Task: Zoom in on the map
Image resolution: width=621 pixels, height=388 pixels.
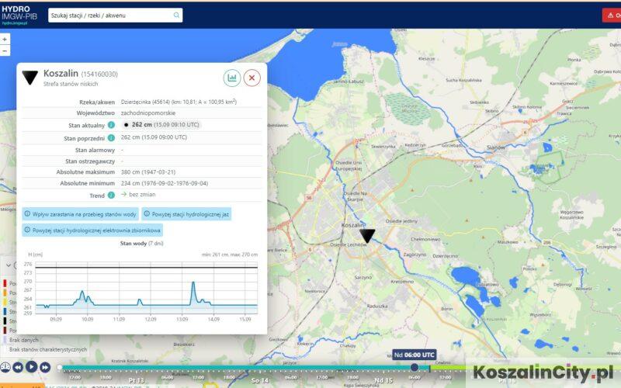Action: click(5, 38)
